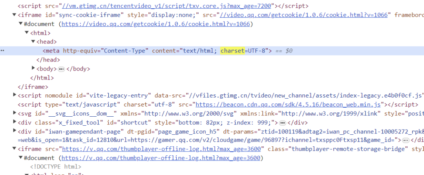Collapse the thumbplayer-offline-log #document node

20,157
